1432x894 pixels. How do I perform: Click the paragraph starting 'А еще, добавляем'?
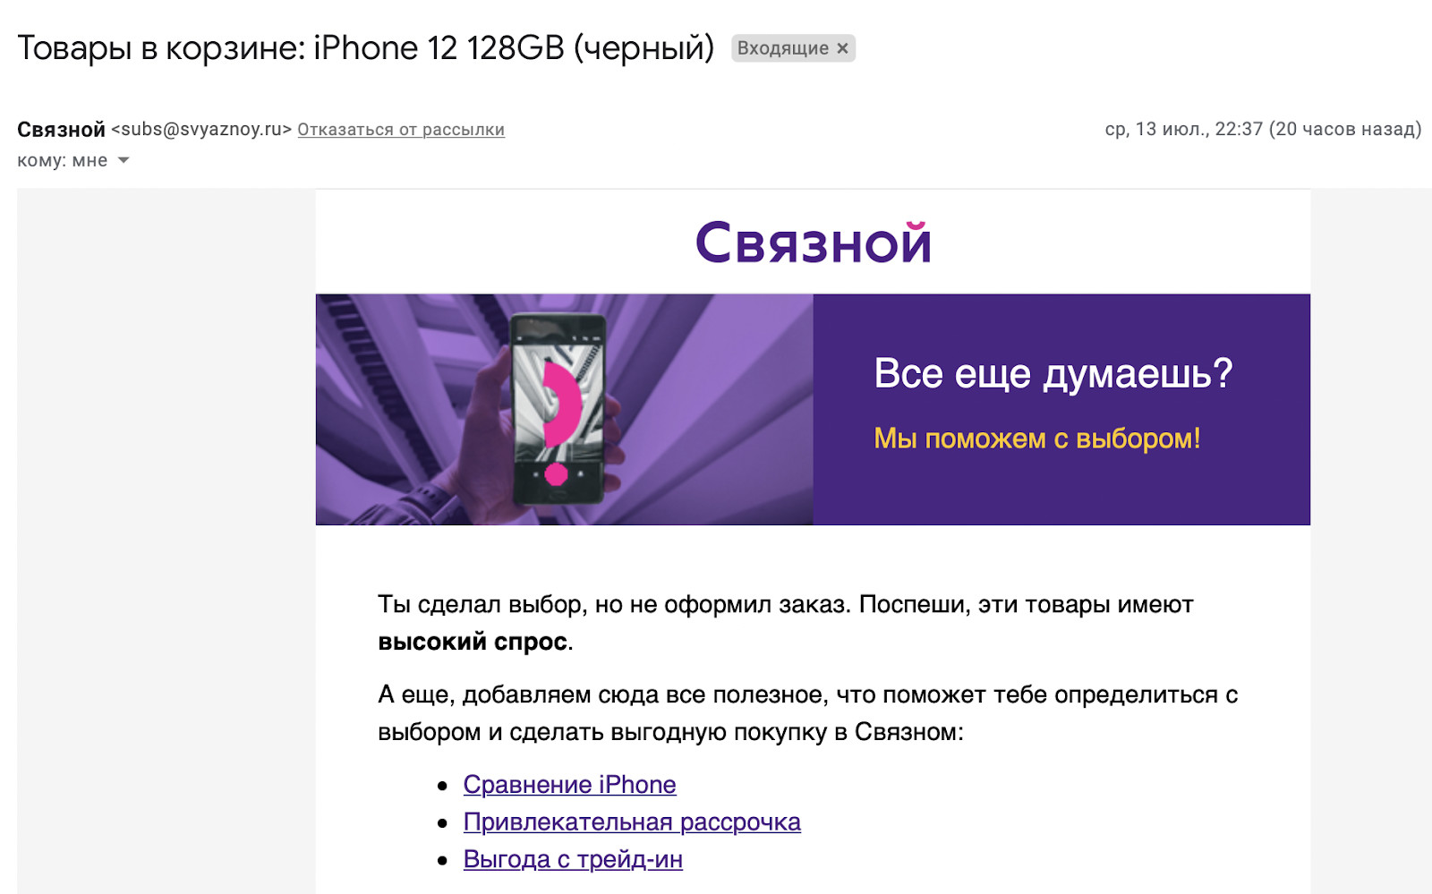807,713
